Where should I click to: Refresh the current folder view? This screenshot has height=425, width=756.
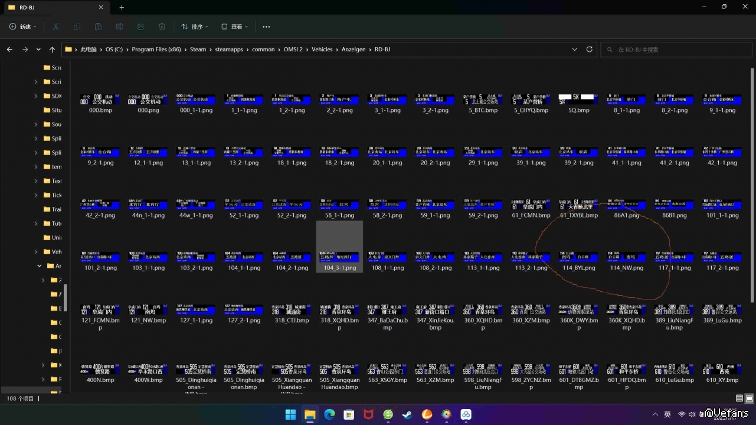click(589, 50)
